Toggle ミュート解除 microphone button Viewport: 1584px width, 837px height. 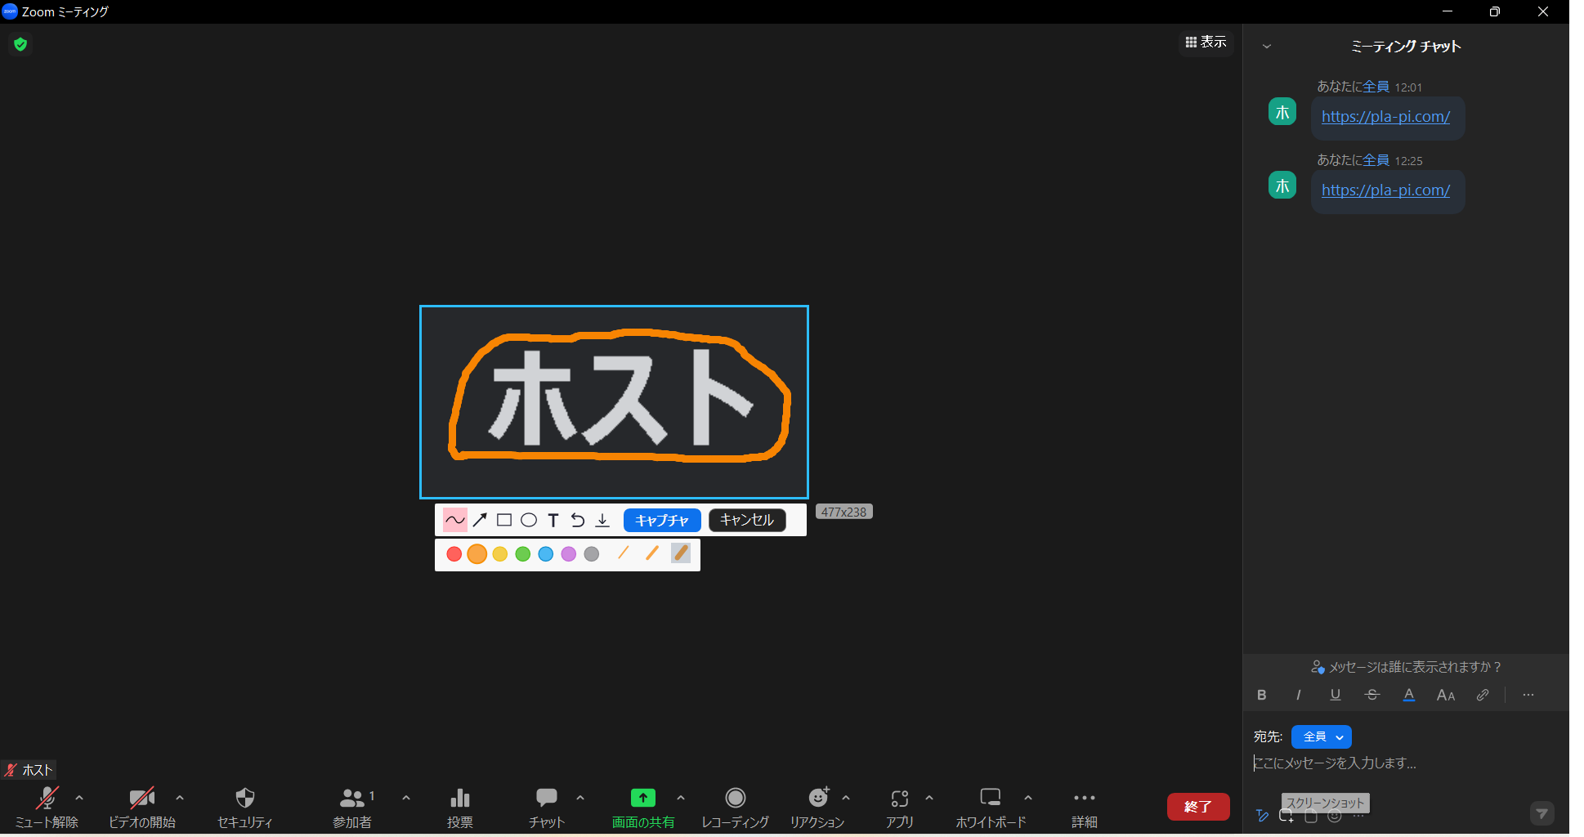pos(47,807)
